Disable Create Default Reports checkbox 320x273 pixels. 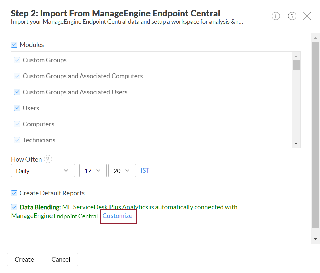pos(14,193)
